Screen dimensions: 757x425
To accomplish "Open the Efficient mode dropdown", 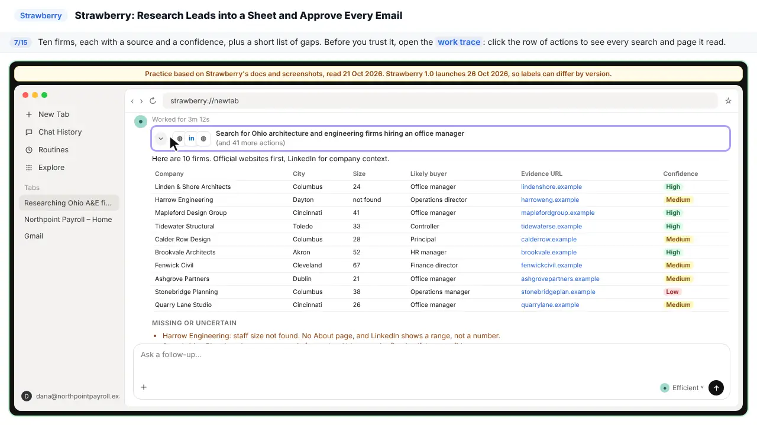I will pyautogui.click(x=682, y=388).
